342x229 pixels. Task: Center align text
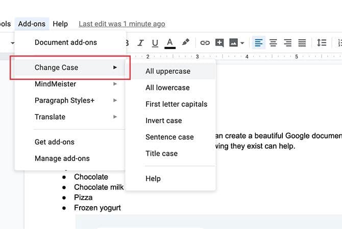(273, 43)
